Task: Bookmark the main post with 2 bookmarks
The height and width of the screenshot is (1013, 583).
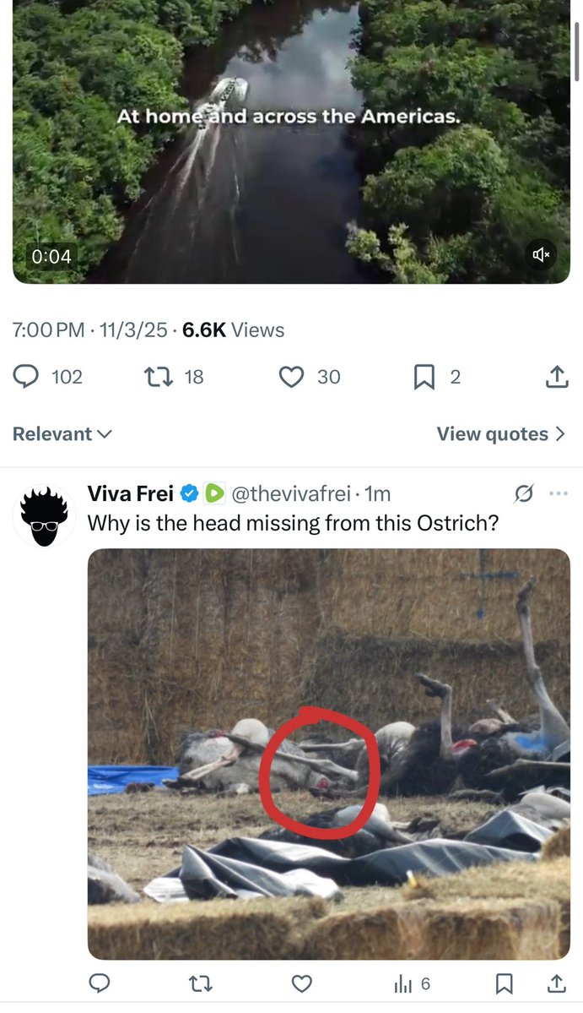Action: tap(424, 377)
